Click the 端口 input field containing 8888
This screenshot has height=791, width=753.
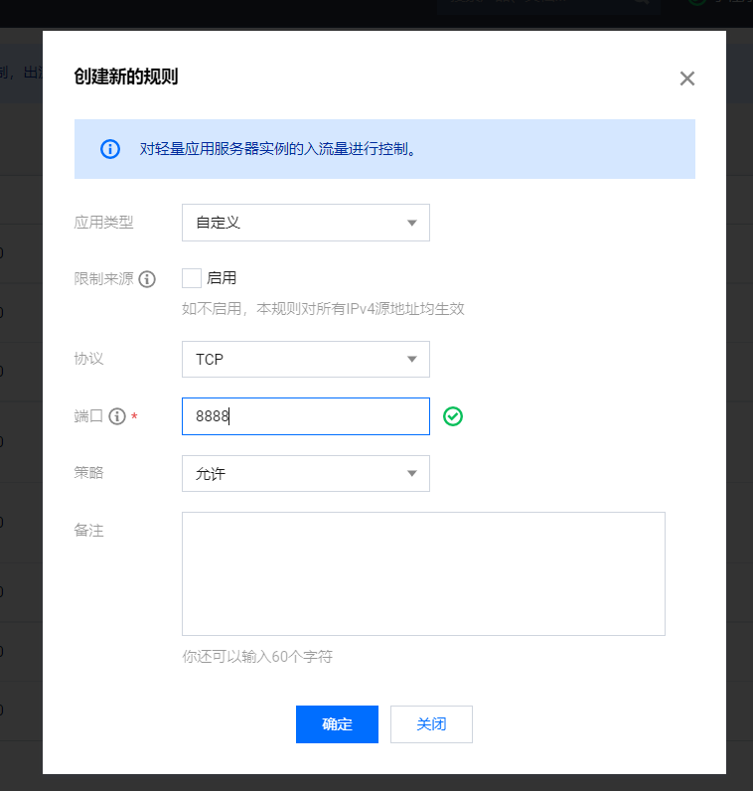(x=306, y=416)
